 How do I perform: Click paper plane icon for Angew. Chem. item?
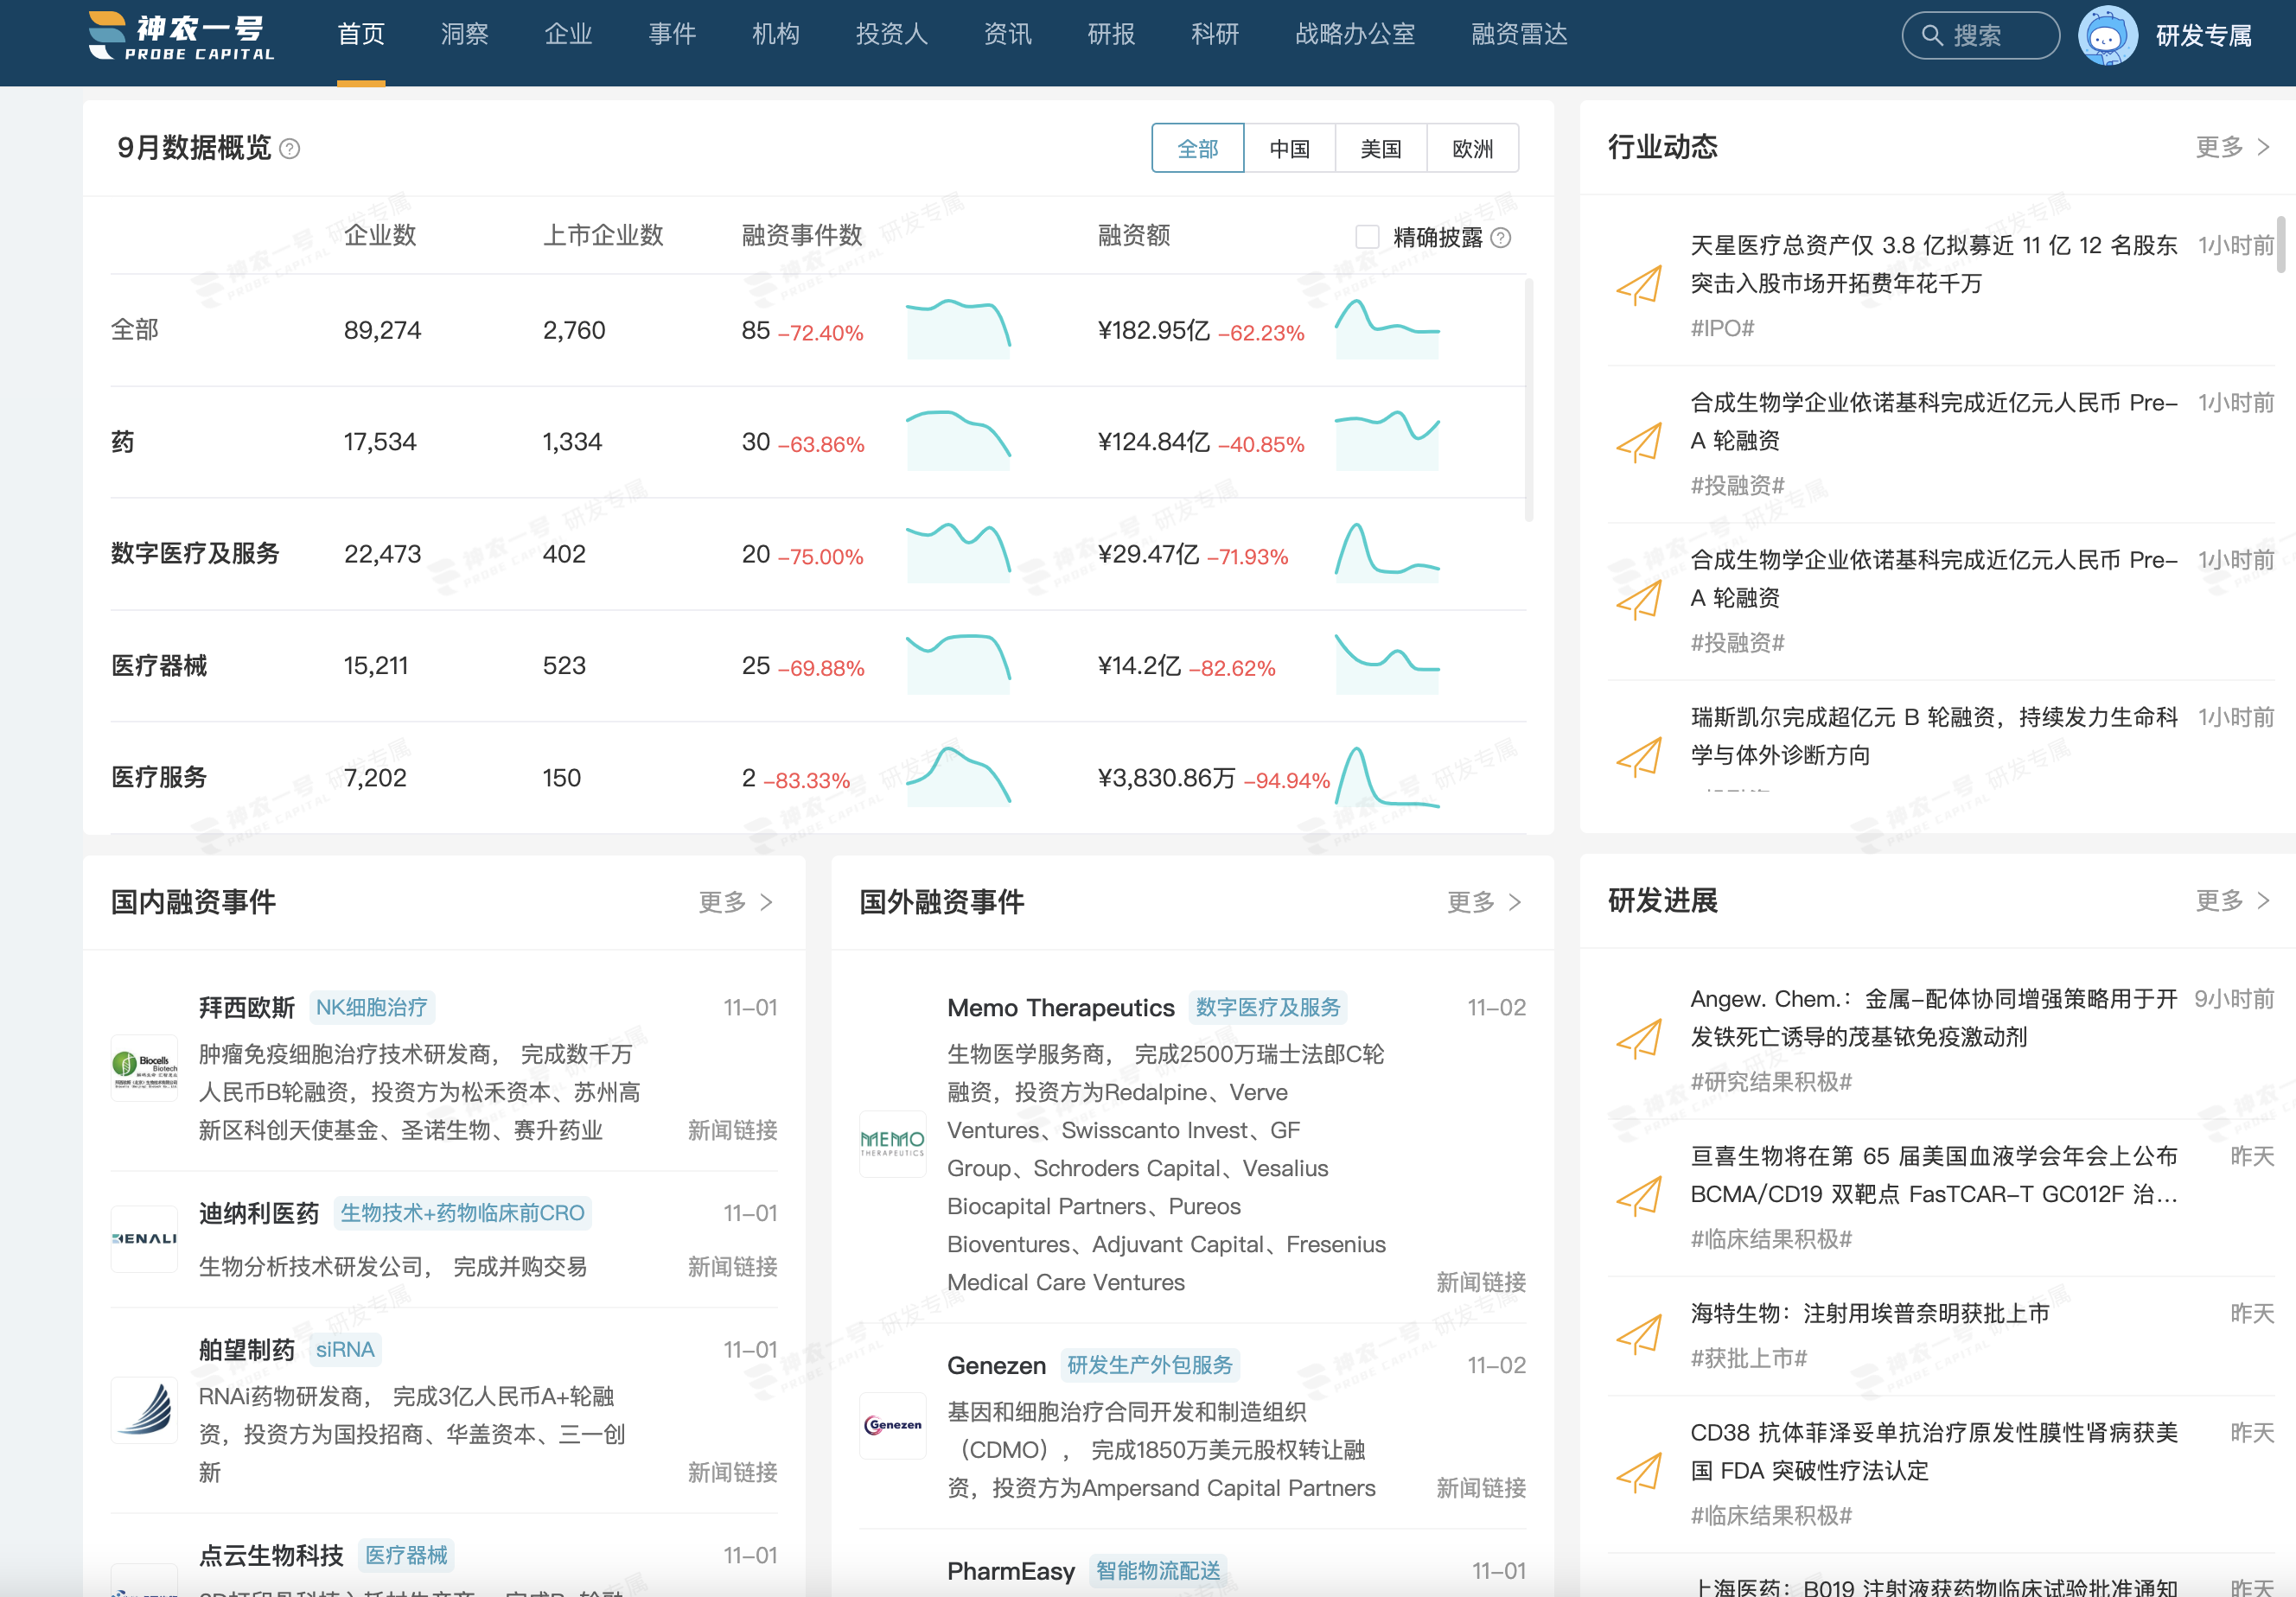point(1640,1039)
